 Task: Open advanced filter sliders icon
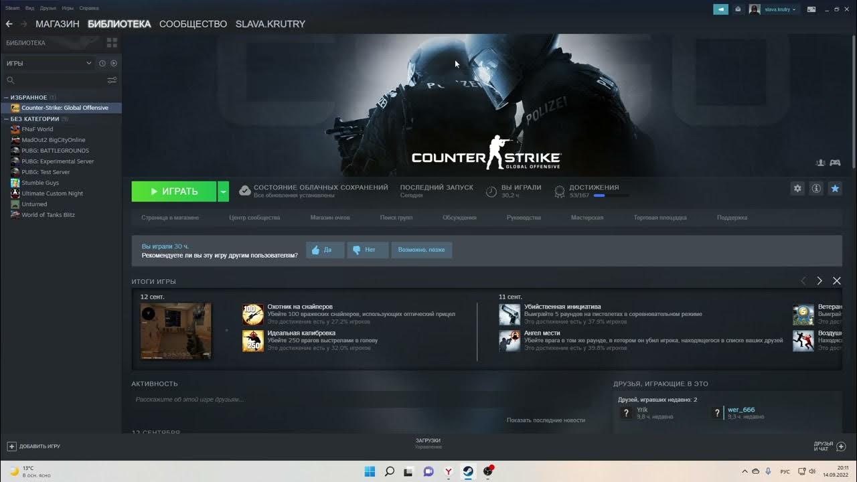[112, 80]
